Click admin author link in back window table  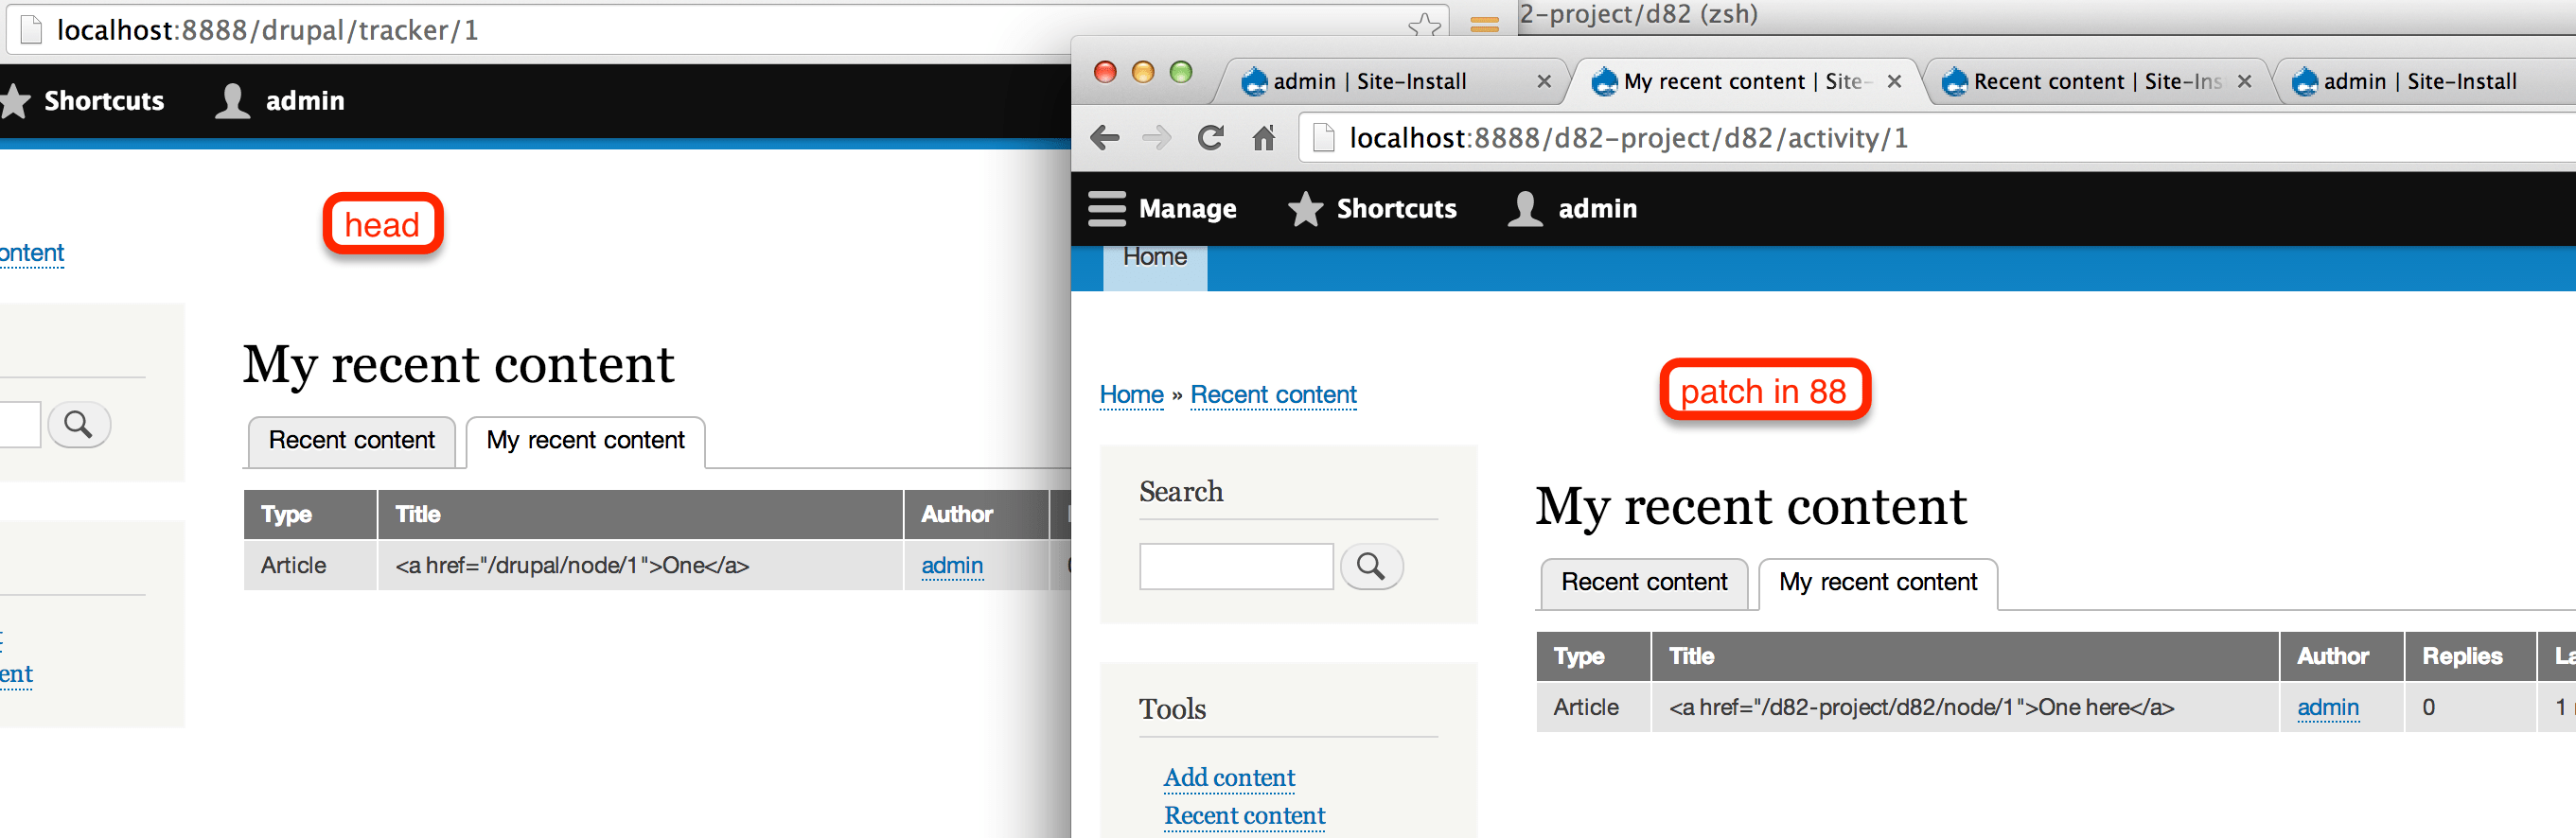[x=952, y=566]
